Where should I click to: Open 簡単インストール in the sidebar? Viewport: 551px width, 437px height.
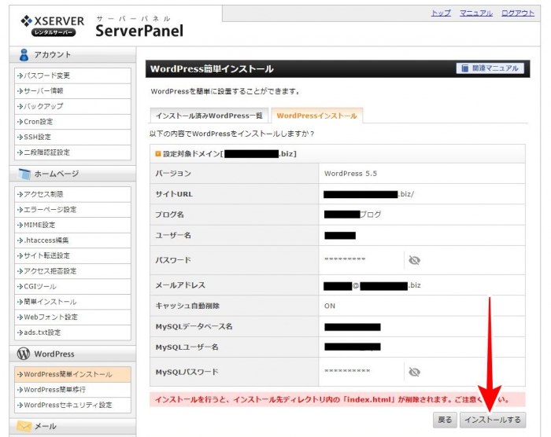72,302
